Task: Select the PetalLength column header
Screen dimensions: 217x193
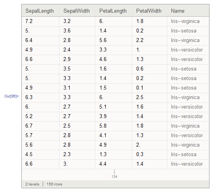Action: [113, 11]
